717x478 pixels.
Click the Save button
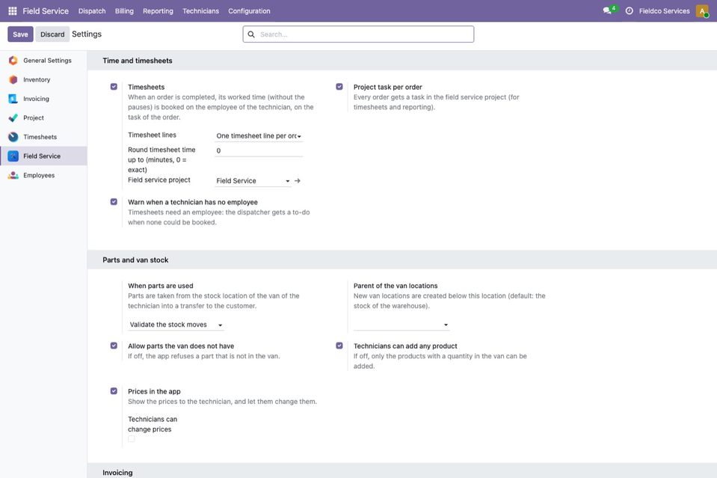click(x=21, y=34)
